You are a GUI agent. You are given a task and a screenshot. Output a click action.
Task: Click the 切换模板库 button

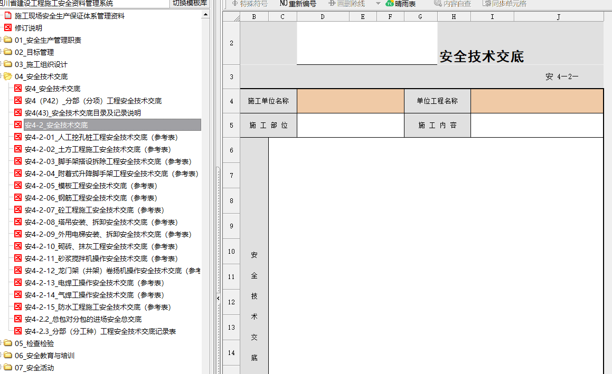190,3
